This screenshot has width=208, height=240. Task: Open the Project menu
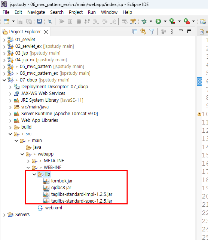click(x=76, y=12)
